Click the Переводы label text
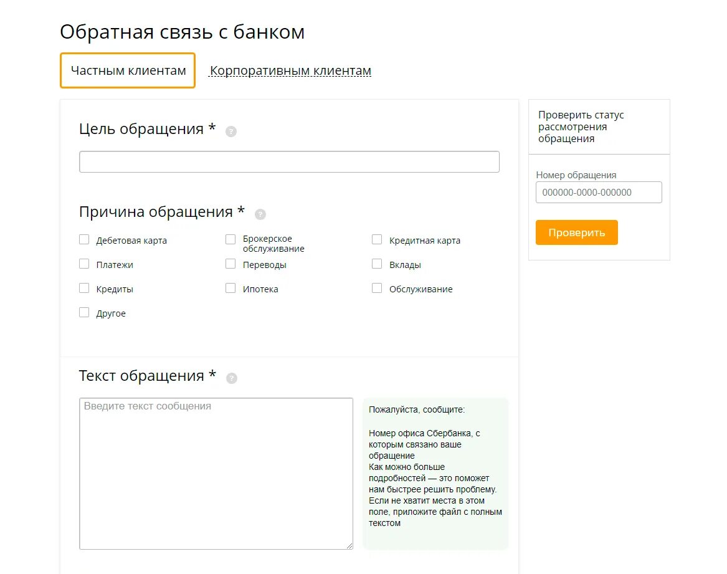Image resolution: width=727 pixels, height=574 pixels. pos(264,265)
